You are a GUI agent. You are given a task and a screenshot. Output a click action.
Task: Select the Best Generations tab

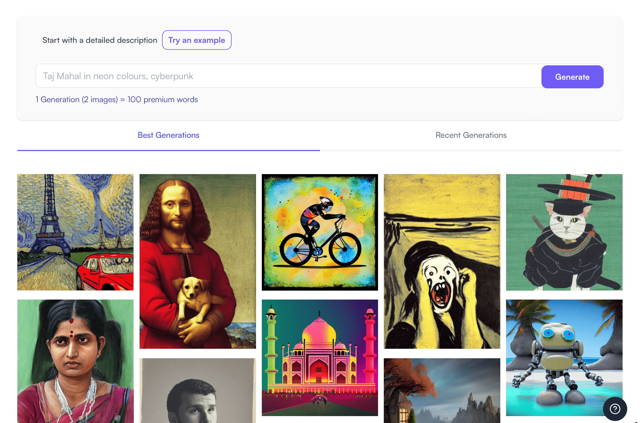pos(168,135)
